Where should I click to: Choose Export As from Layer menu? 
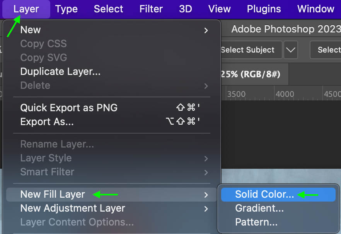47,122
